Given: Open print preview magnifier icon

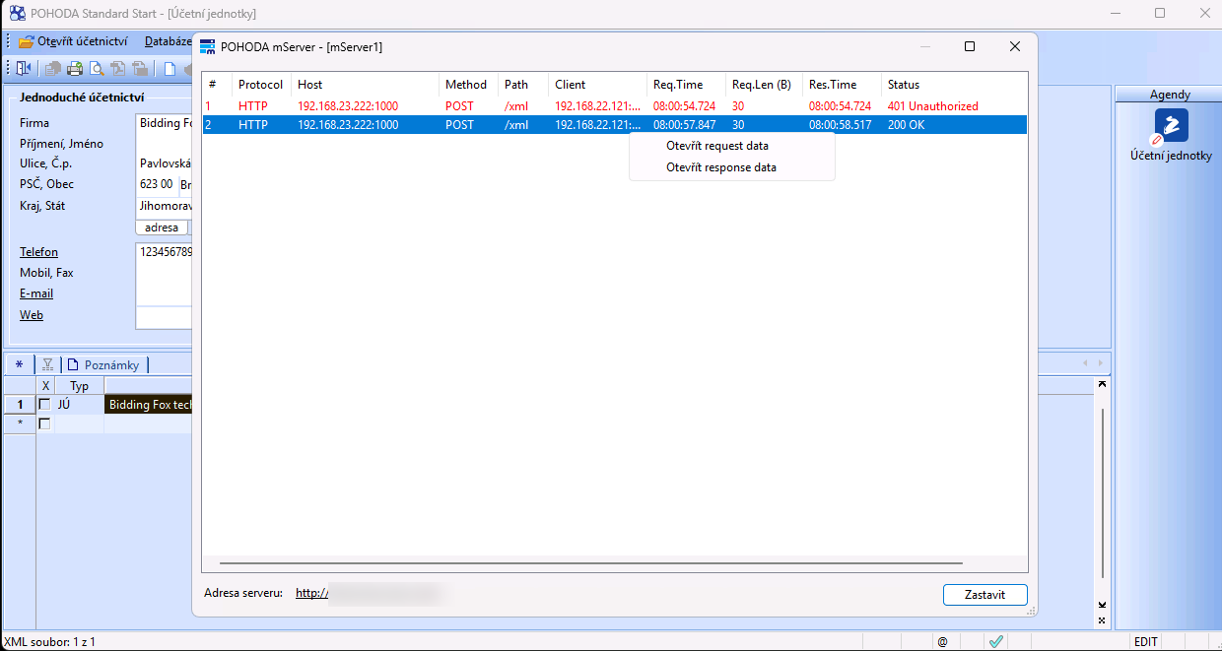Looking at the screenshot, I should point(97,68).
